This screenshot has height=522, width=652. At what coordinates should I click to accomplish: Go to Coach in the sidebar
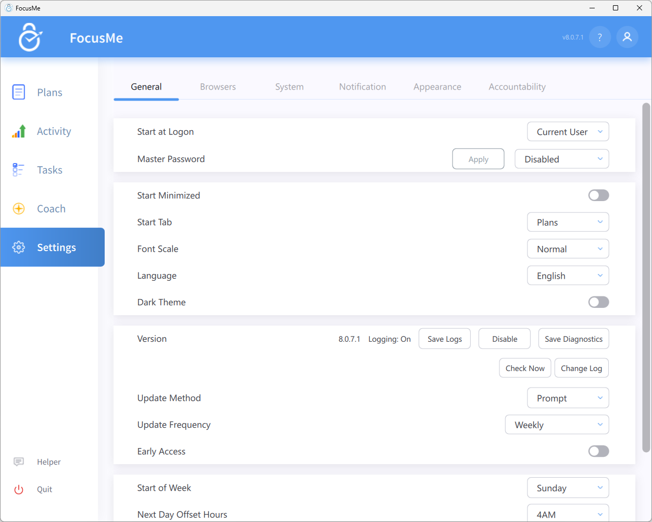[49, 209]
